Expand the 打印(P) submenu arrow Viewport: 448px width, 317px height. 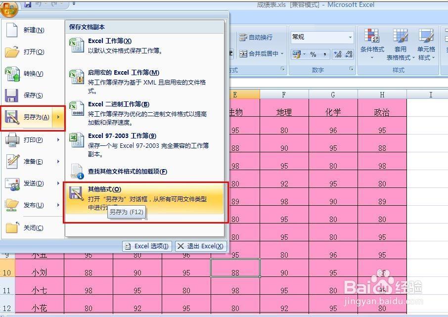click(58, 140)
